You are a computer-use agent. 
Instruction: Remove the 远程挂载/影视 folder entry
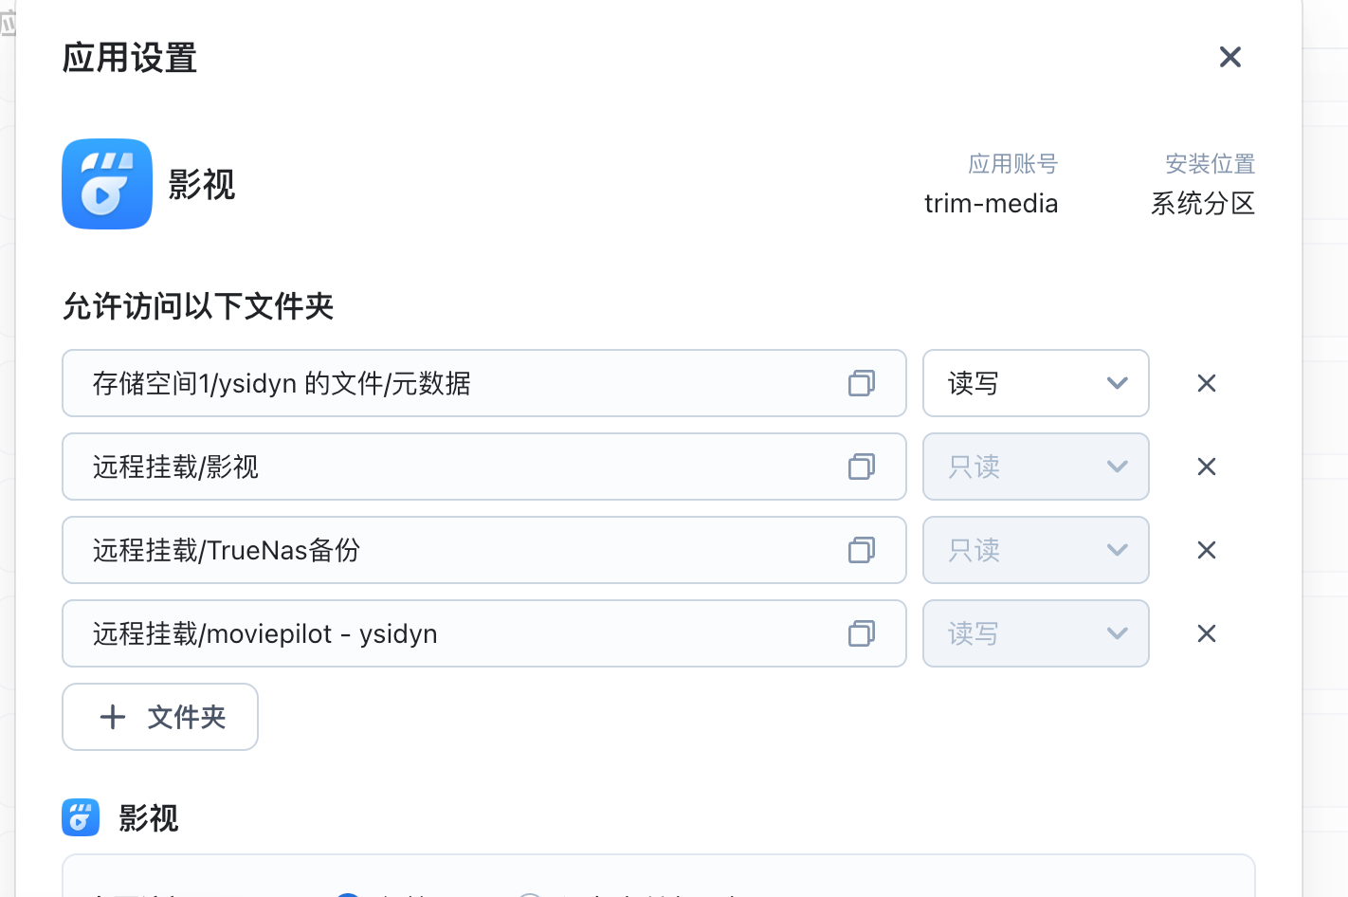click(x=1206, y=467)
